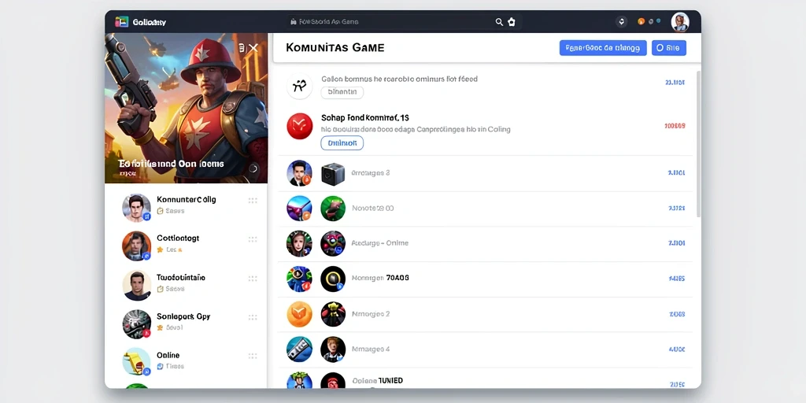Image resolution: width=806 pixels, height=403 pixels.
Task: Click the long blue button in Komunitas Game header
Action: pos(602,48)
